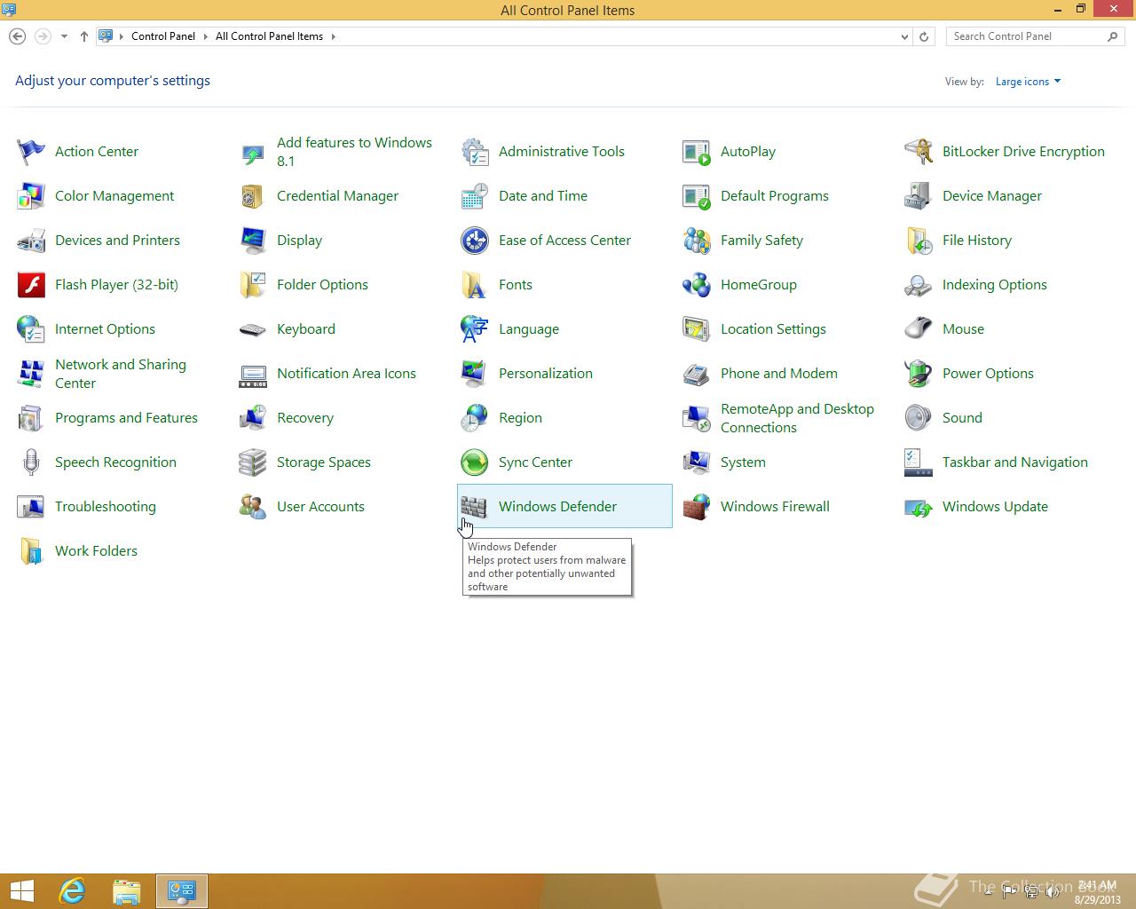This screenshot has height=909, width=1136.
Task: Expand the address bar history dropdown arrow
Action: (904, 36)
